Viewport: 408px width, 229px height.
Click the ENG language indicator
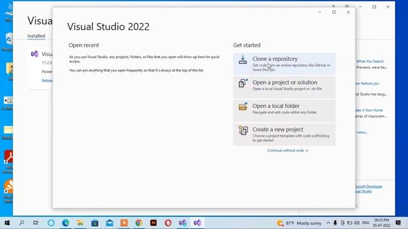click(365, 223)
